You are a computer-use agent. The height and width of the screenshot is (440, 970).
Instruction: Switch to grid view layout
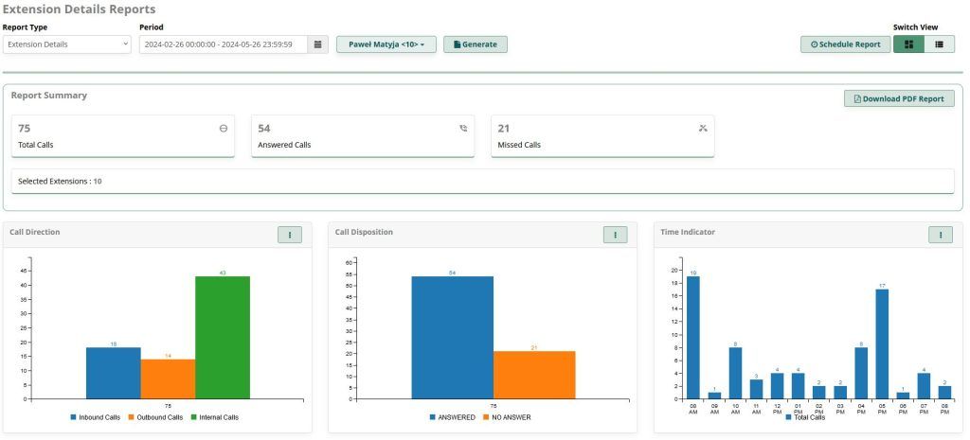tap(908, 44)
